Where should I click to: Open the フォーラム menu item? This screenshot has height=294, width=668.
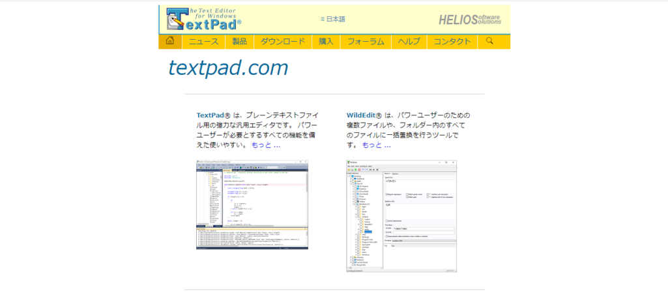pyautogui.click(x=366, y=41)
